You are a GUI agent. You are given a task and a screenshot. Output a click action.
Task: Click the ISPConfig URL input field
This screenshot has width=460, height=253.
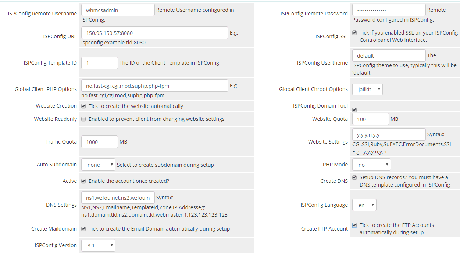154,33
